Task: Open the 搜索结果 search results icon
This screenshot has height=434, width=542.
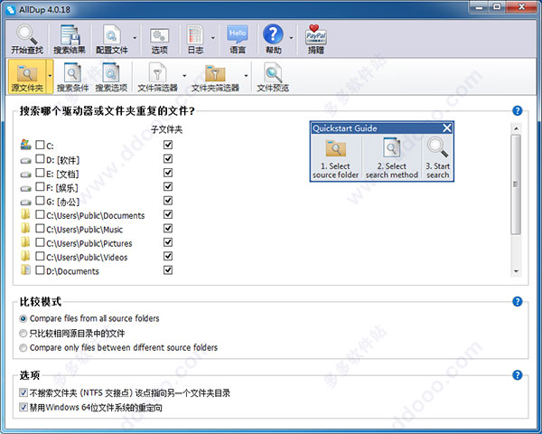Action: click(x=70, y=40)
